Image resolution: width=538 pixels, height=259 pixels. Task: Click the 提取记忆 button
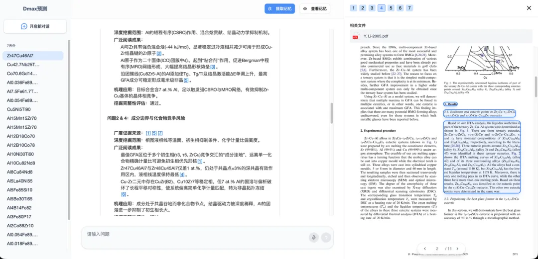point(279,9)
